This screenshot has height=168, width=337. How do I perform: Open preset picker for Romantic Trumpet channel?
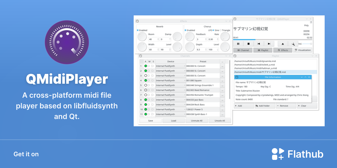coord(222,95)
